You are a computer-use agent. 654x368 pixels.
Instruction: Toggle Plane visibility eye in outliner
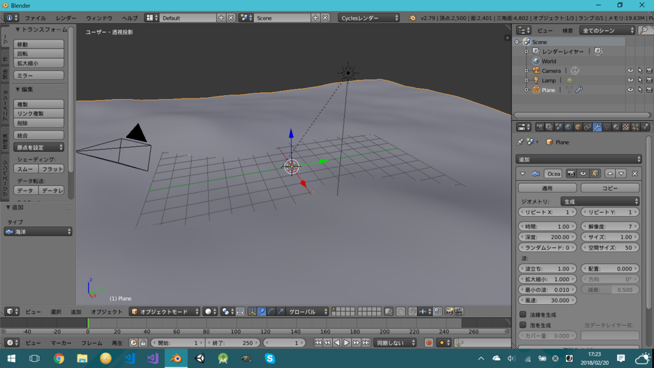pos(630,89)
